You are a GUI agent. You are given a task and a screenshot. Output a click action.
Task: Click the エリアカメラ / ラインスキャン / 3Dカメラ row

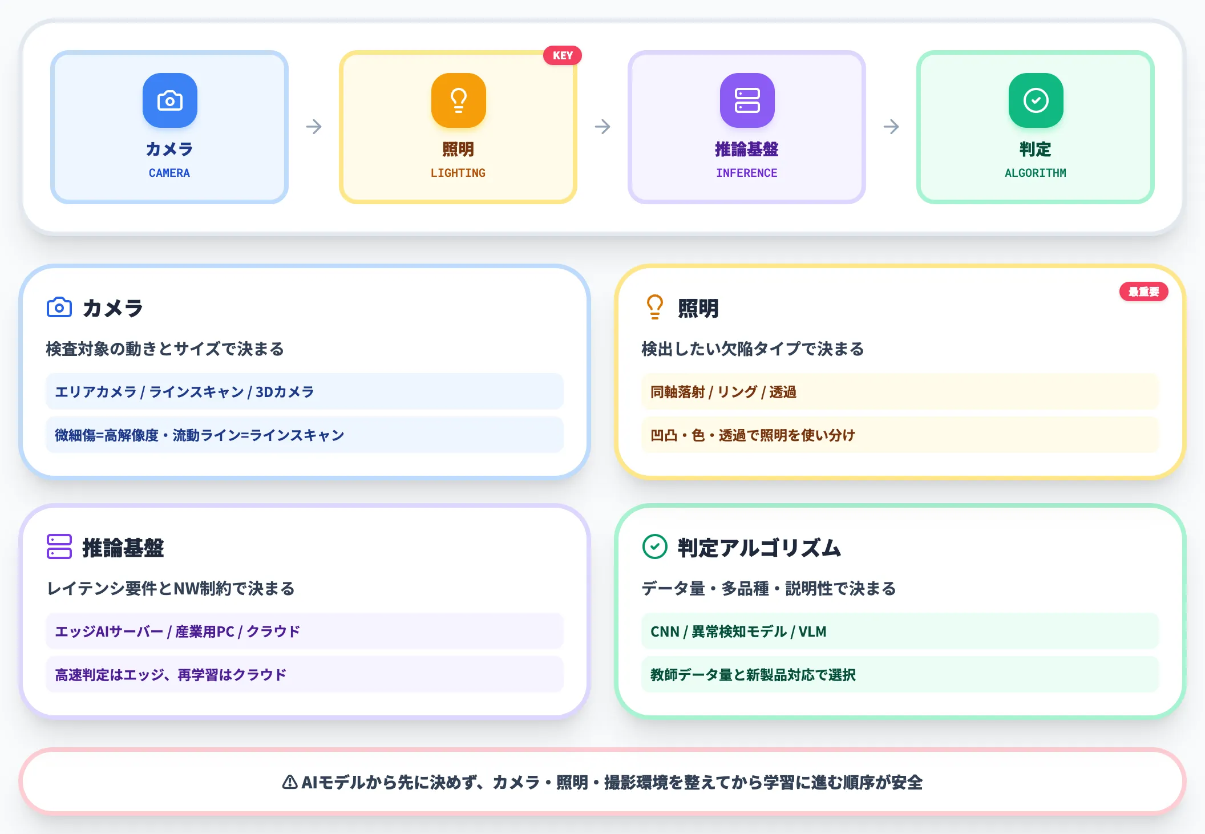[305, 391]
